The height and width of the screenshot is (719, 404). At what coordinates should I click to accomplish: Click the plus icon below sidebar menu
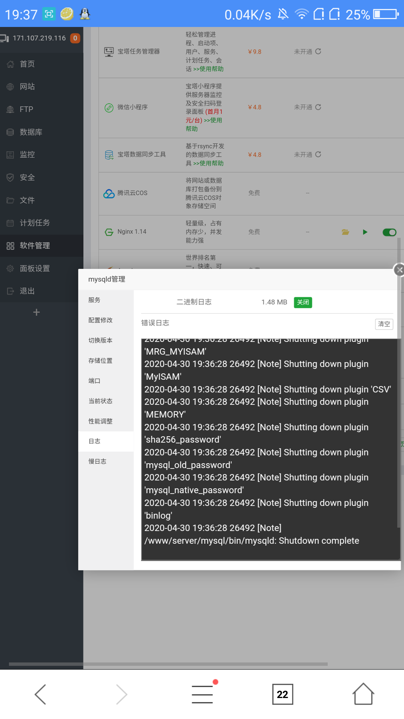click(36, 312)
